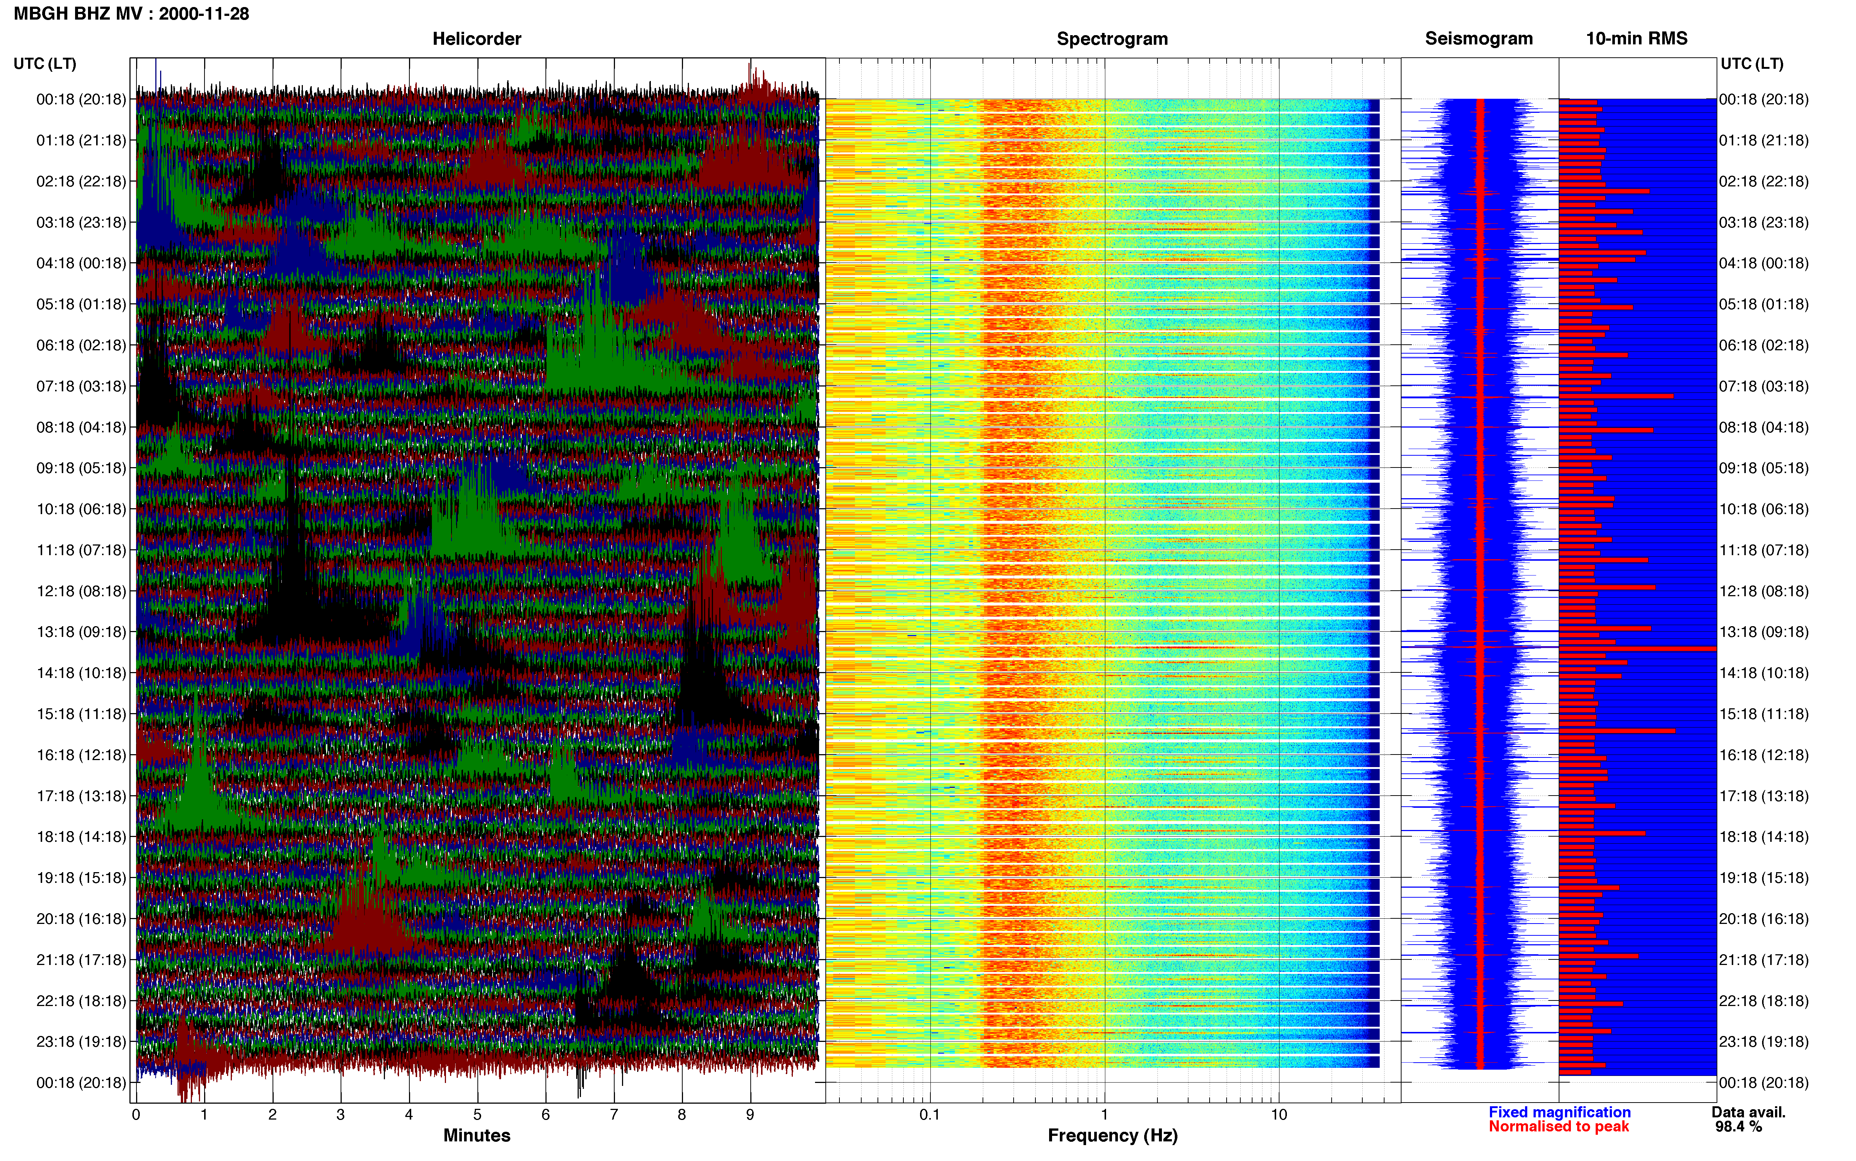Click the left time label '03:18 (23:18)'
The width and height of the screenshot is (1856, 1161).
(81, 223)
